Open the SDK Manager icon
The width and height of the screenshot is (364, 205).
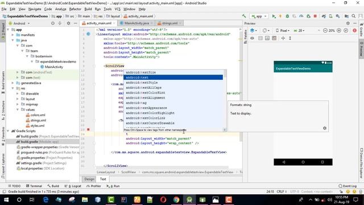[338, 16]
